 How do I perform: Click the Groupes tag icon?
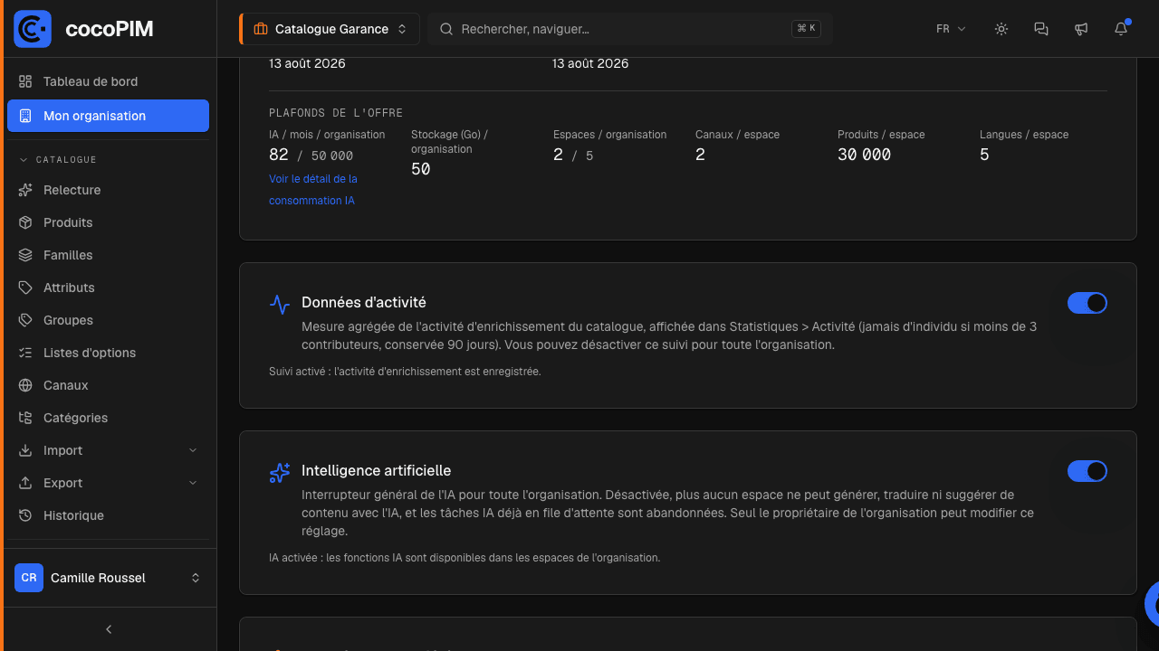pyautogui.click(x=25, y=320)
